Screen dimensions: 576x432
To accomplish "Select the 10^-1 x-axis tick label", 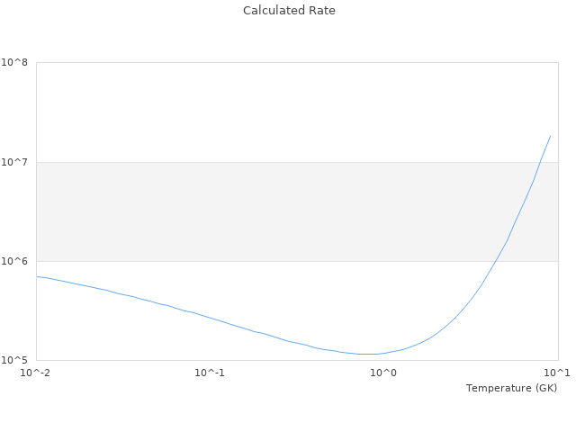I will click(210, 373).
